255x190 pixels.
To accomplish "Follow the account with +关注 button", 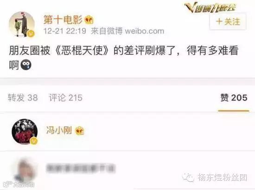I will coord(228,21).
